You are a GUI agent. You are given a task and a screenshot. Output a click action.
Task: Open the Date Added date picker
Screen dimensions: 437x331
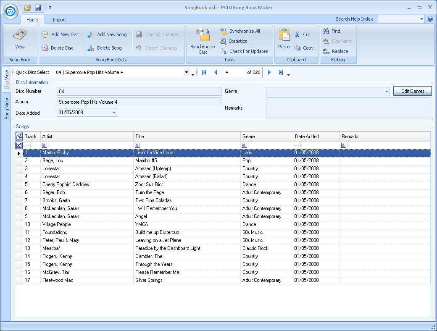click(114, 113)
